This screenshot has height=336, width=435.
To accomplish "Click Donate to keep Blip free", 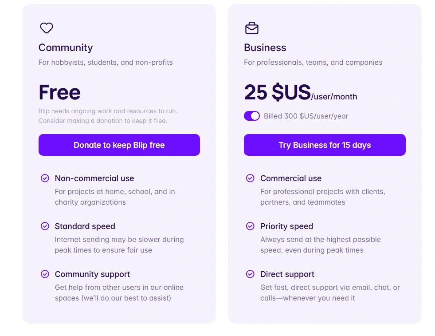I will pyautogui.click(x=119, y=145).
